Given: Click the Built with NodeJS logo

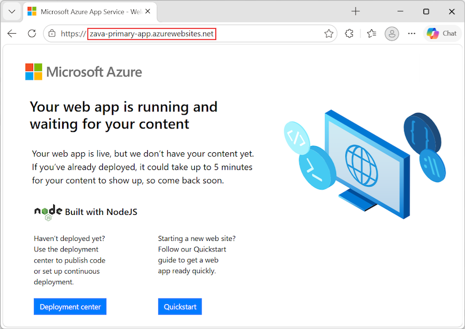Looking at the screenshot, I should pyautogui.click(x=48, y=211).
